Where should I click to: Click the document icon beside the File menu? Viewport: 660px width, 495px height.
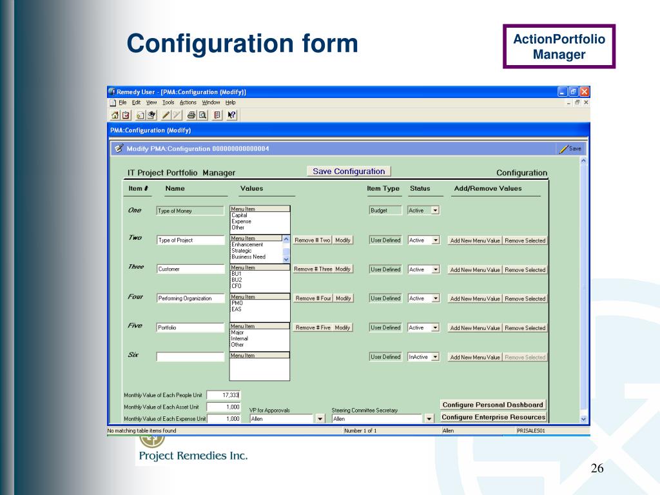pyautogui.click(x=113, y=102)
